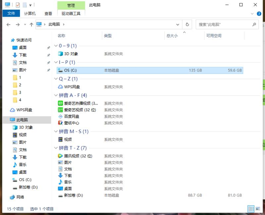Expand the address bar dropdown arrow
Image resolution: width=265 pixels, height=215 pixels.
[x=178, y=24]
